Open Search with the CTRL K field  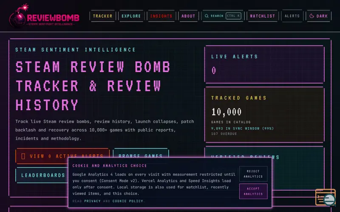pos(223,16)
